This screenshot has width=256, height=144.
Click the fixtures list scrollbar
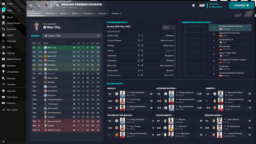[x=175, y=50]
